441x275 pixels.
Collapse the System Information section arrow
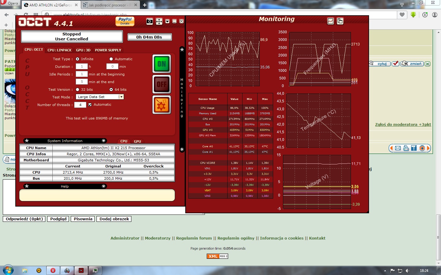(104, 141)
